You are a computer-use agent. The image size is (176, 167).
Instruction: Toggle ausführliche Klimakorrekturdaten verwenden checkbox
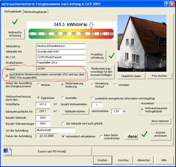point(7,76)
